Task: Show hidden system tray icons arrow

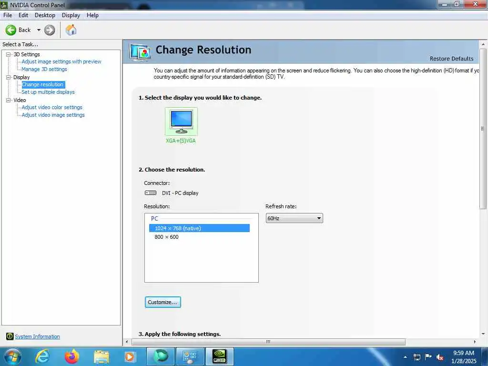Action: pyautogui.click(x=405, y=357)
